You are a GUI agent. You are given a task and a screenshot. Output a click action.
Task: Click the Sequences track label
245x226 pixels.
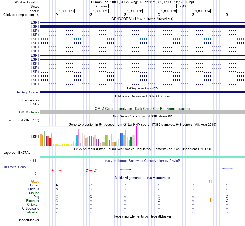[x=31, y=100]
